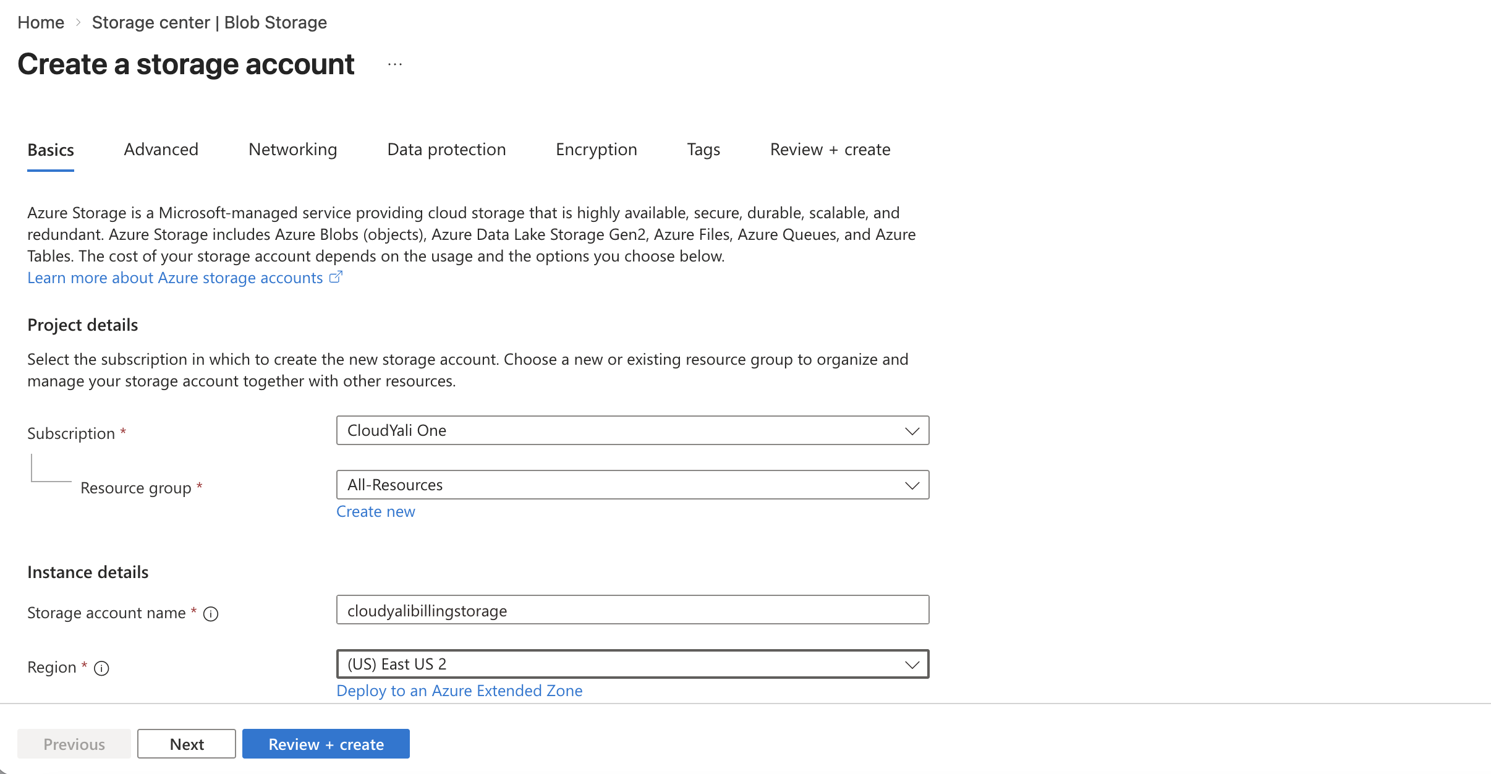The height and width of the screenshot is (774, 1491).
Task: Open the Review + create tab
Action: tap(830, 150)
